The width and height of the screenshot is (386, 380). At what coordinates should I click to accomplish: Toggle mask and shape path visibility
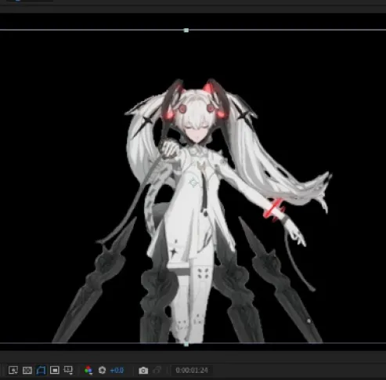tap(41, 370)
